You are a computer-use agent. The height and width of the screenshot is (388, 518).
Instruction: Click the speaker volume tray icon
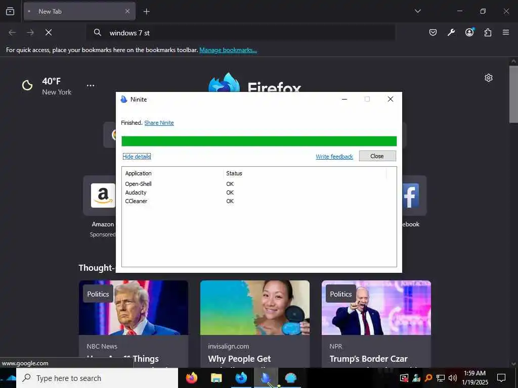pos(453,378)
